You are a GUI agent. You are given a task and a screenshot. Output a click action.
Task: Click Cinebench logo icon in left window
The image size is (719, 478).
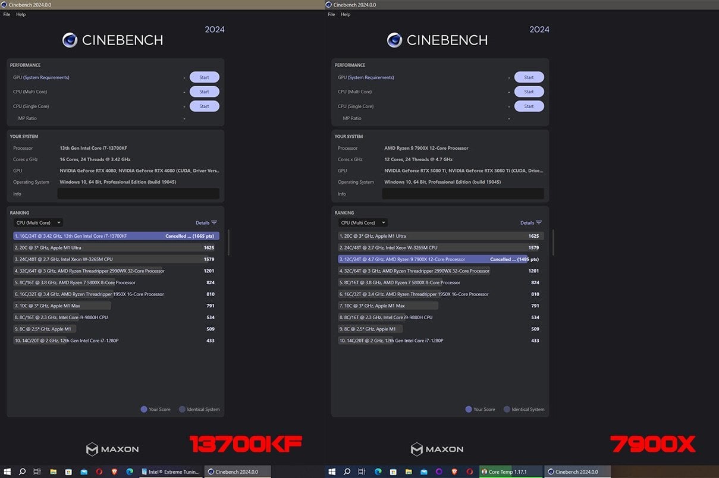(70, 40)
